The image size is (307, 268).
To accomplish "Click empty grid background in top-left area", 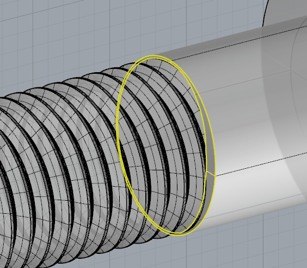I will [49, 39].
